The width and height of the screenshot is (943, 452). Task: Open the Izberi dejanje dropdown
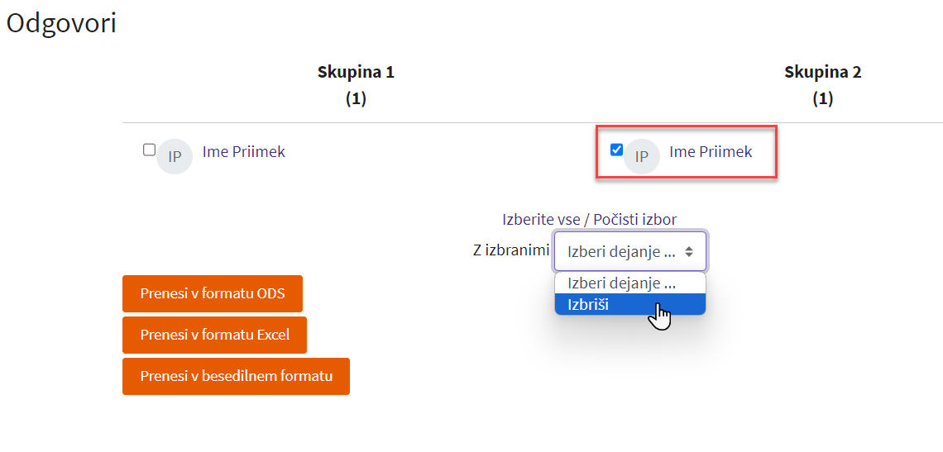click(629, 251)
